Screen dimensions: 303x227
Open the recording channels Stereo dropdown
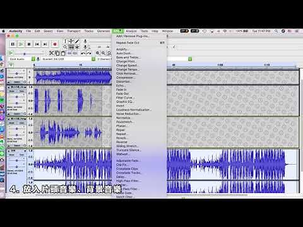pos(104,59)
